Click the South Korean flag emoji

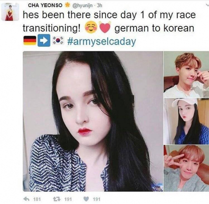click(x=58, y=40)
